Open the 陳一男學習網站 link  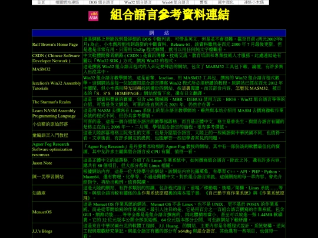coord(48,176)
